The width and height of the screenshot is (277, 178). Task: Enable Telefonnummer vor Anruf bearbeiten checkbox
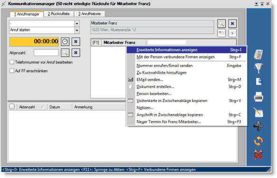tap(12, 62)
